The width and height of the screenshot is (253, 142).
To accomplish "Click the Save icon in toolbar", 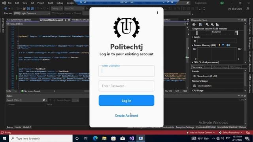I will (x=28, y=8).
